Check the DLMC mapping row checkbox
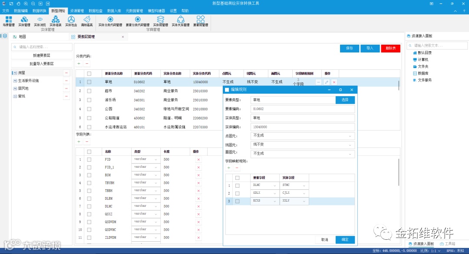The width and height of the screenshot is (469, 254). coord(237,186)
